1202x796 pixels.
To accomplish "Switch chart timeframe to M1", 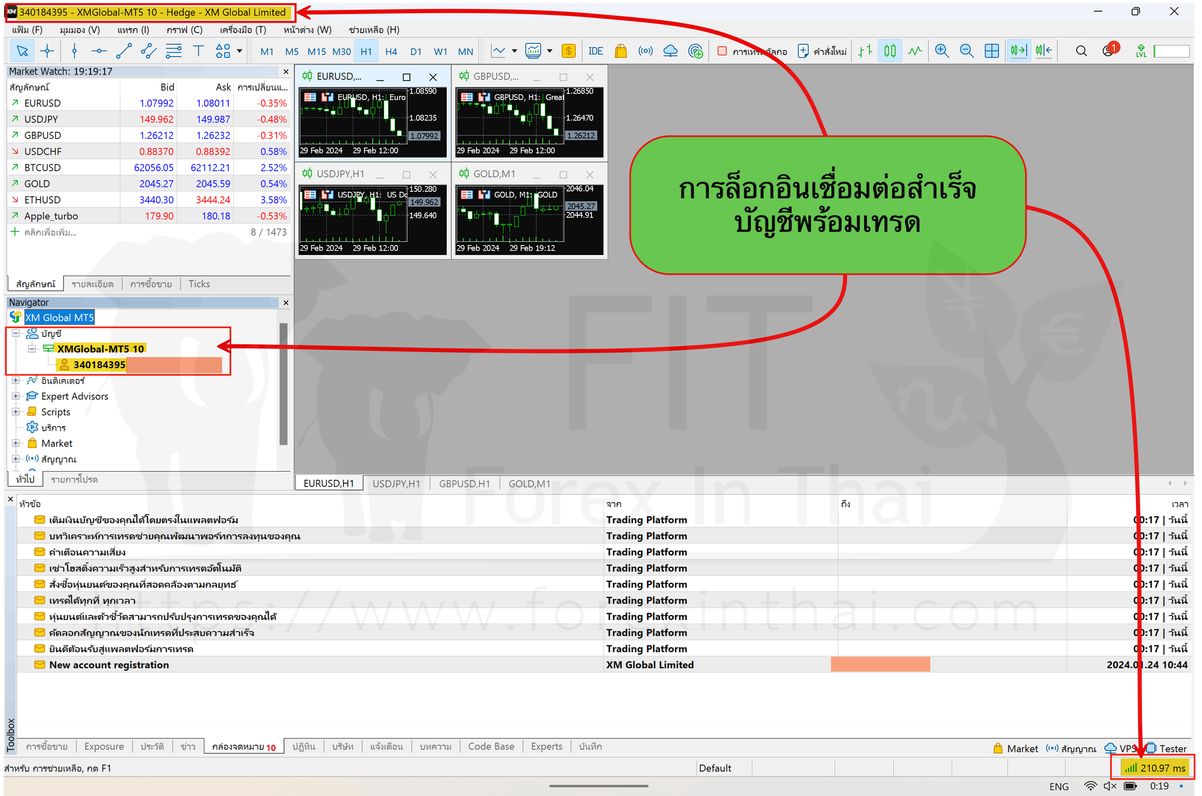I will pos(267,51).
